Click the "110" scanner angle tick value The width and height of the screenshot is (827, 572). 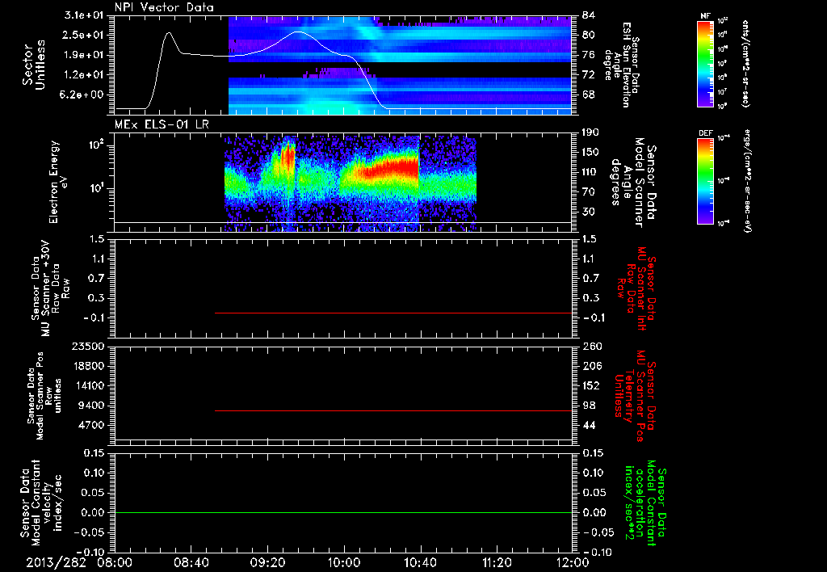pos(591,172)
